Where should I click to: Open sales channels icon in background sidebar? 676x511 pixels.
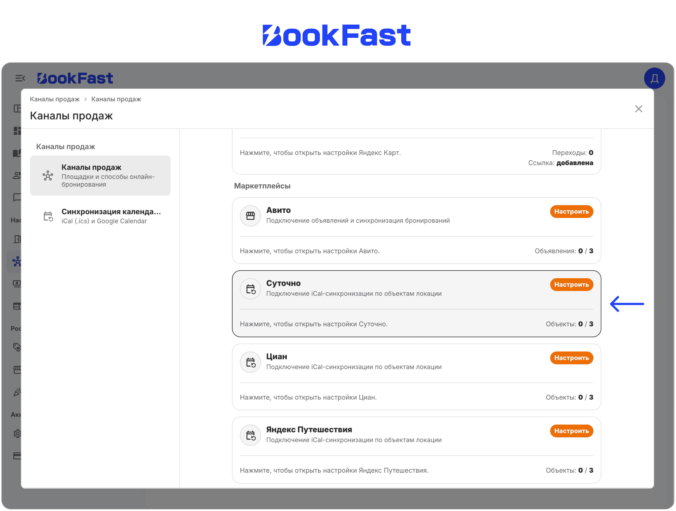point(16,262)
